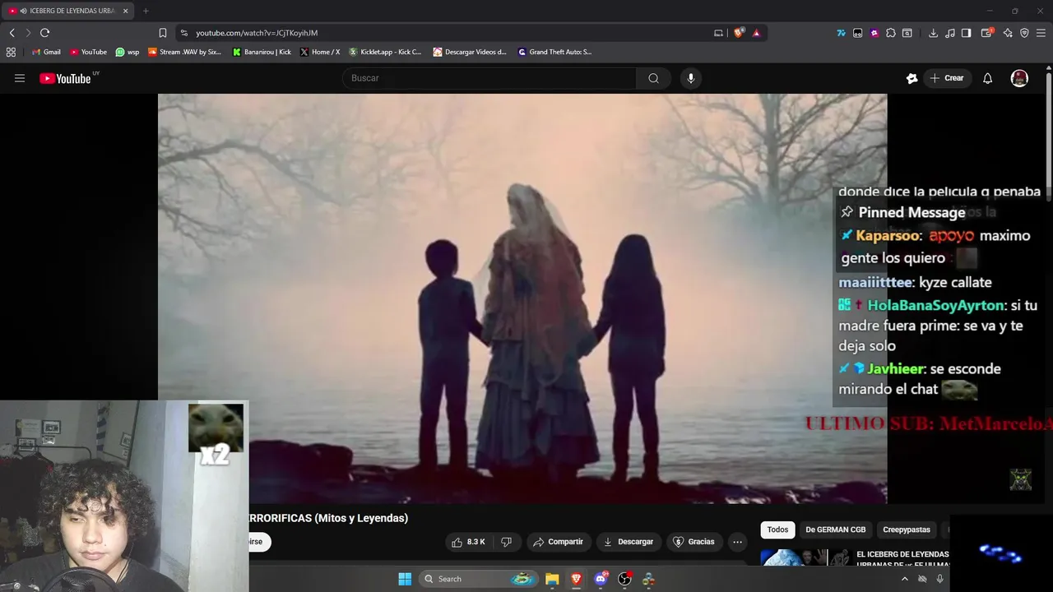Go back in browser history

tap(12, 33)
